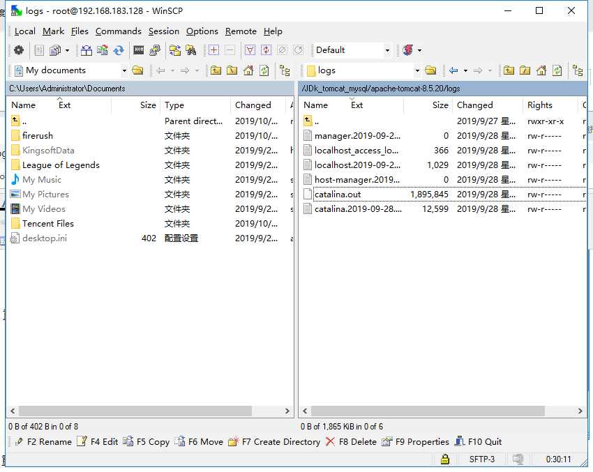Click the selection mask funnel icon
593x472 pixels.
point(250,50)
